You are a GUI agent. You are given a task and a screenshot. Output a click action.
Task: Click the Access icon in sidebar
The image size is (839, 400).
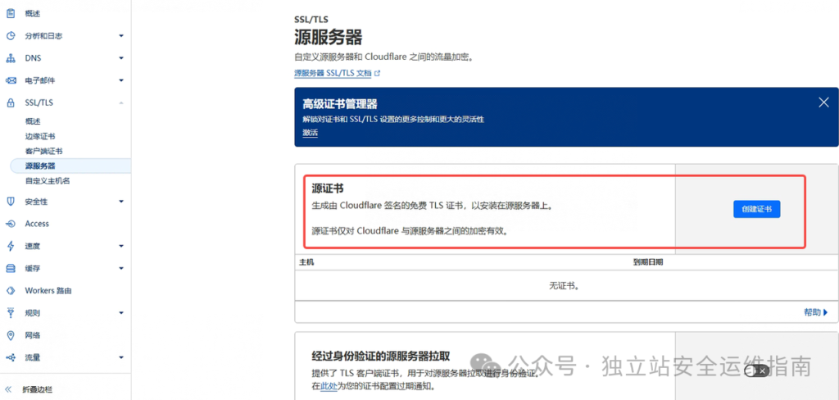[10, 224]
